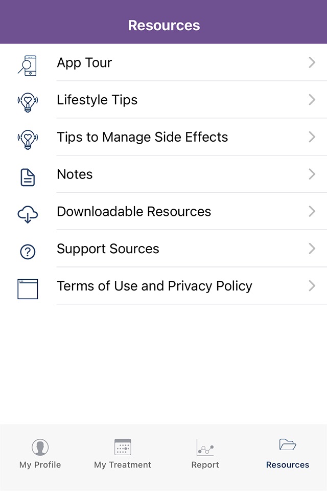This screenshot has height=491, width=327.
Task: Tap the Resources header title
Action: 163,25
